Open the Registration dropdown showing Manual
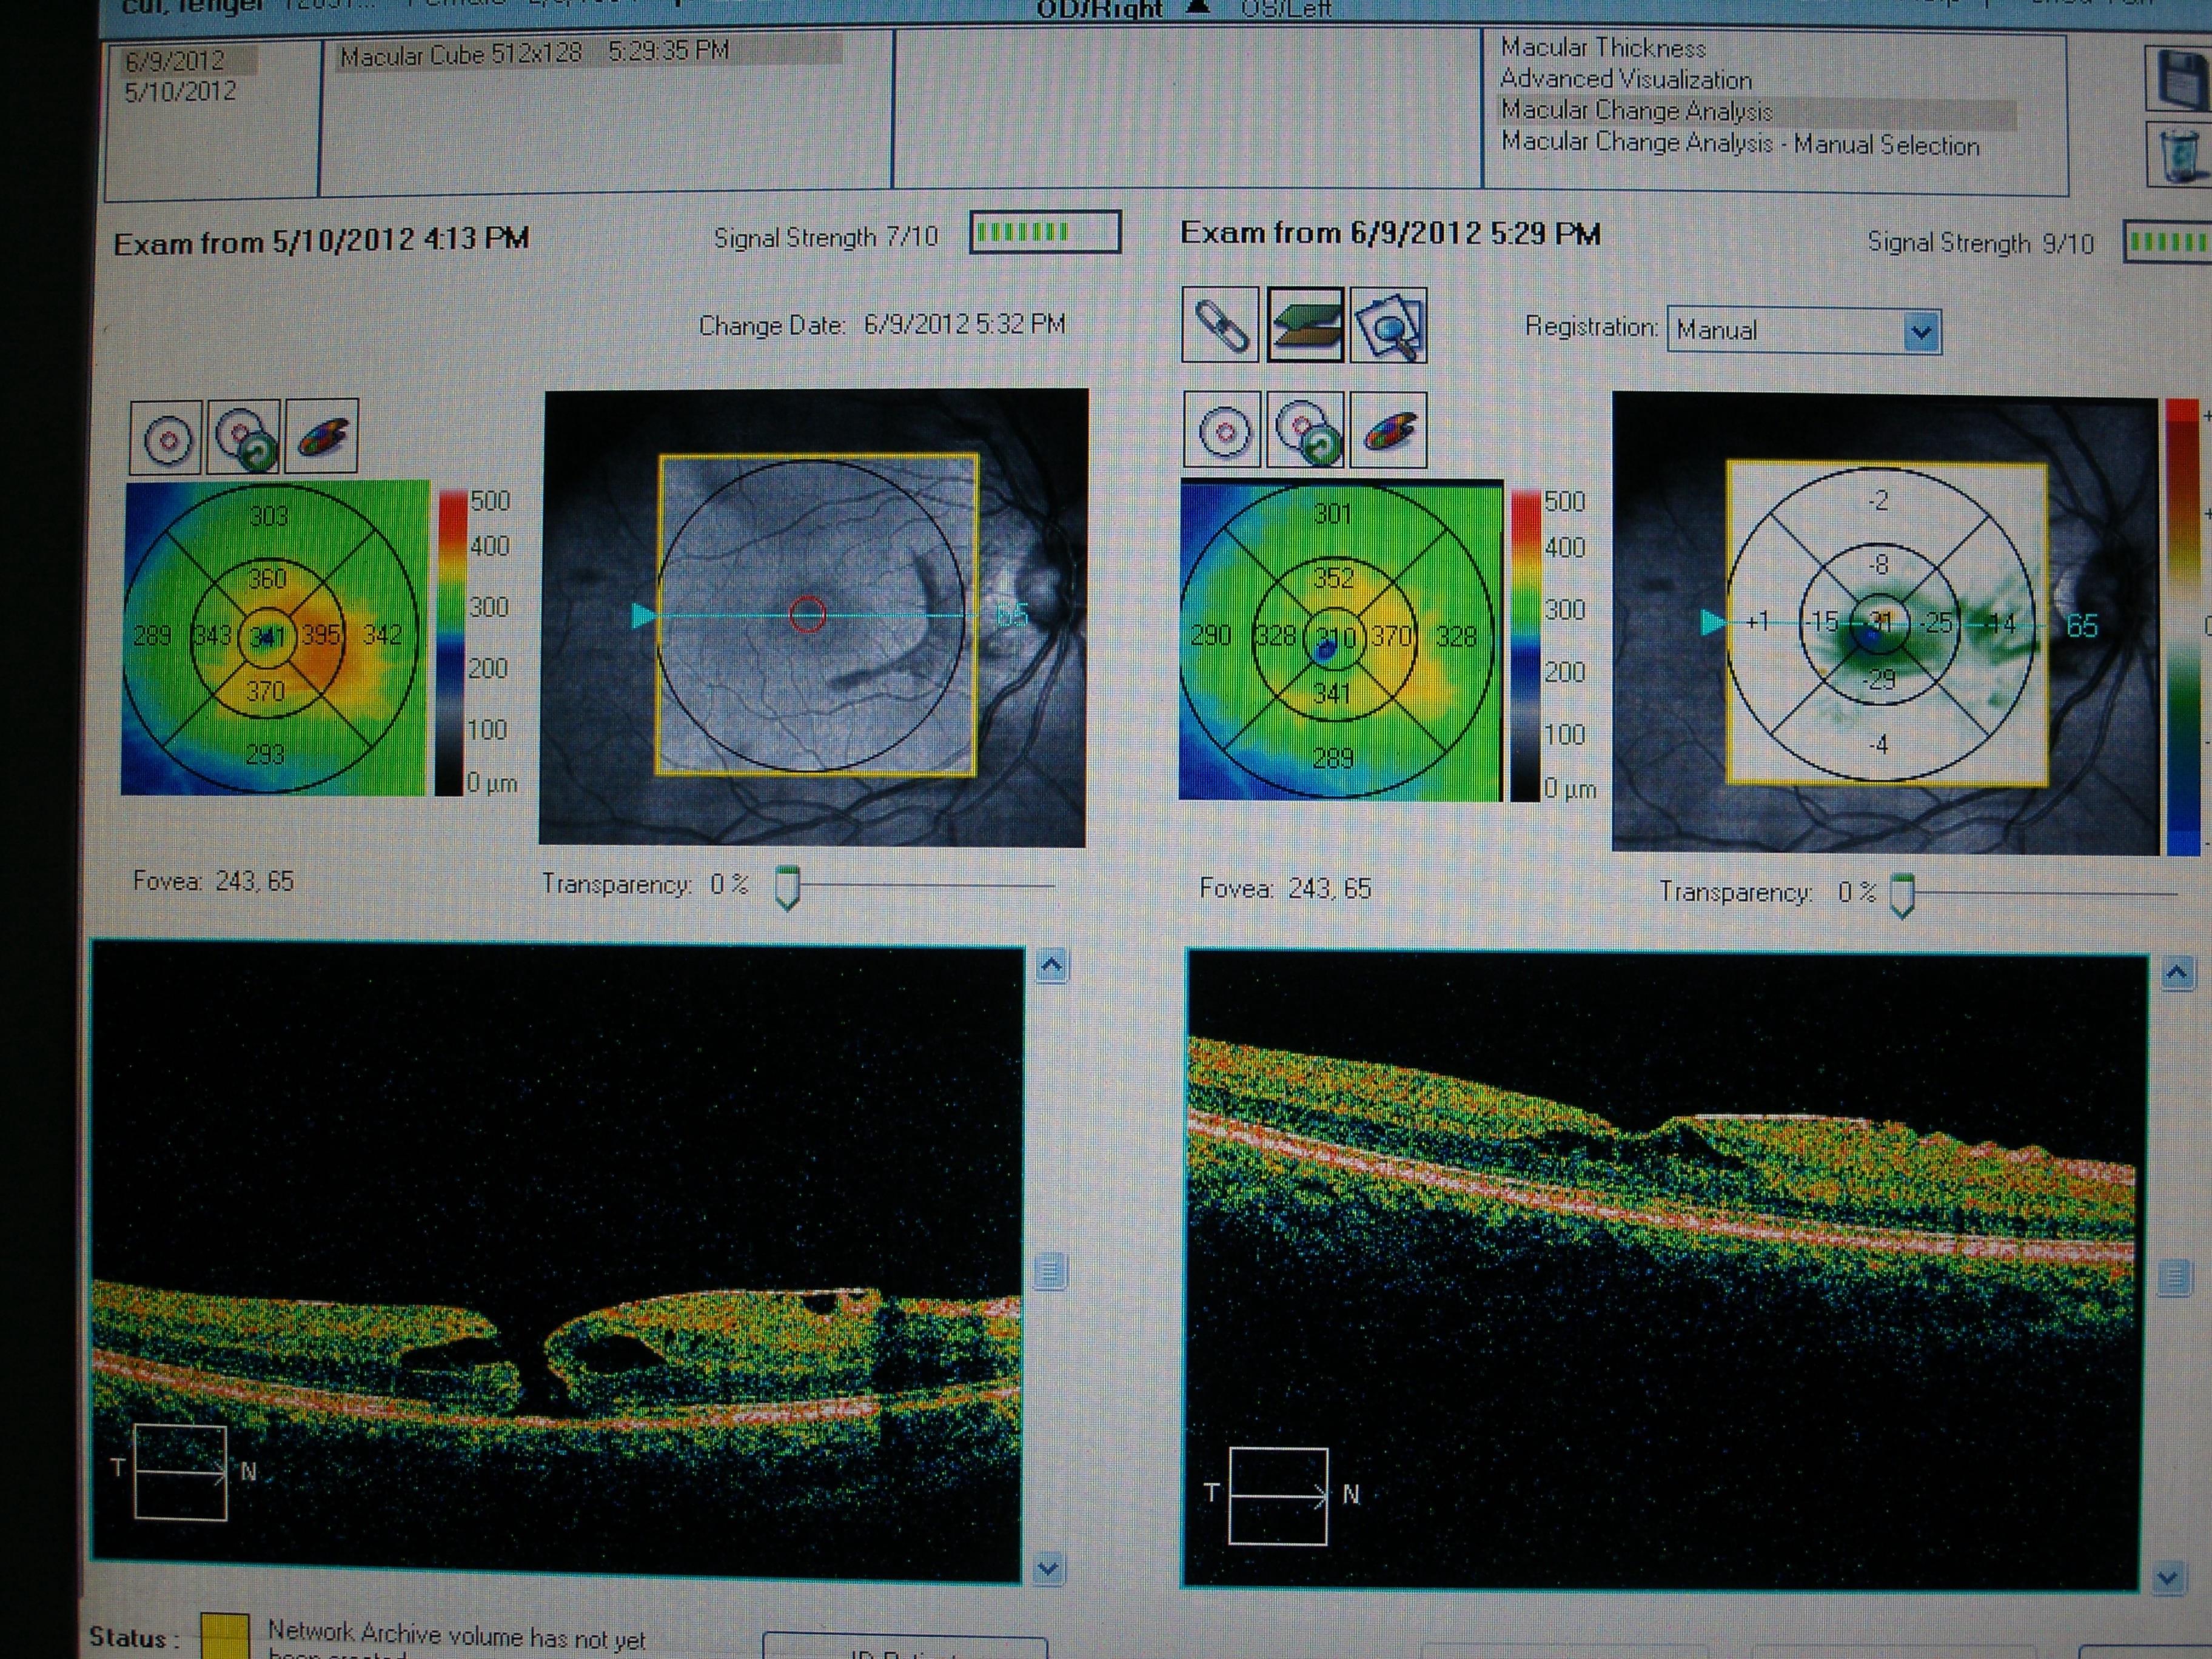 tap(1804, 331)
